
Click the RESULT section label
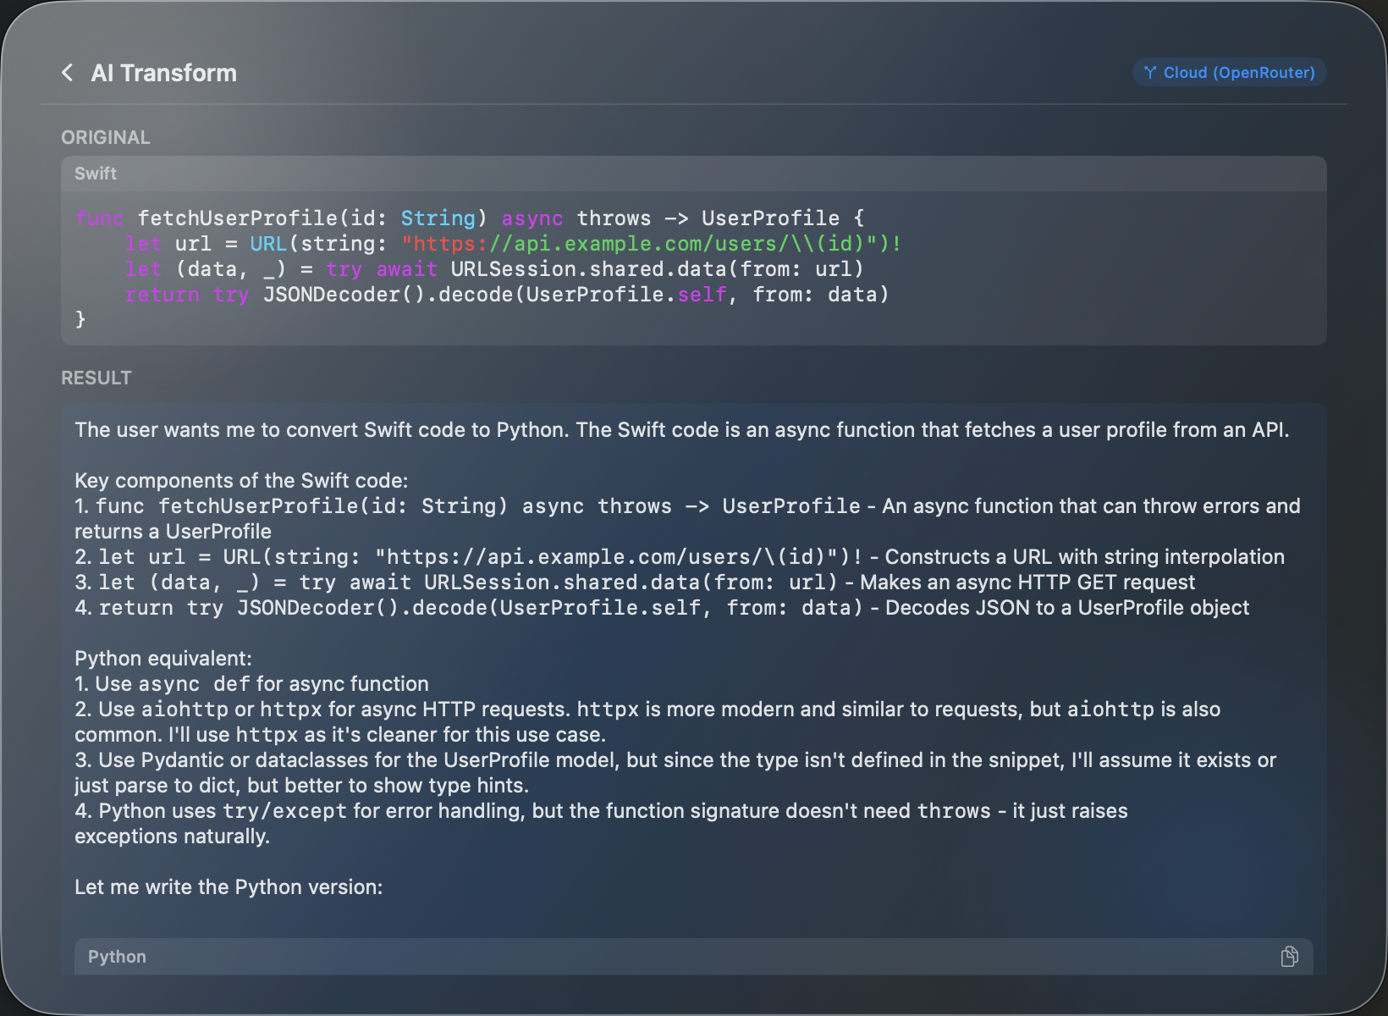click(96, 378)
